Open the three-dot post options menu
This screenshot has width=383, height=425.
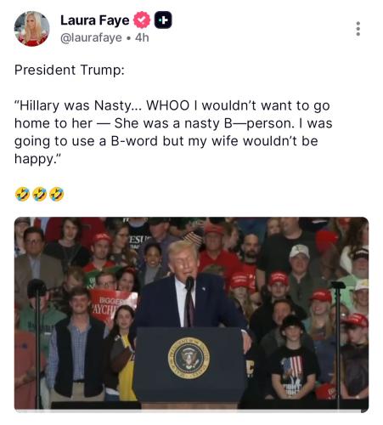(x=358, y=29)
